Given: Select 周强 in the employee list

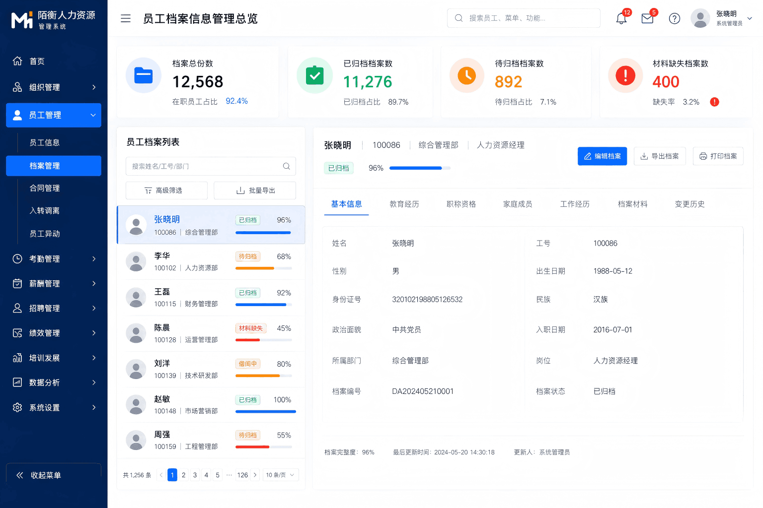Looking at the screenshot, I should 211,441.
